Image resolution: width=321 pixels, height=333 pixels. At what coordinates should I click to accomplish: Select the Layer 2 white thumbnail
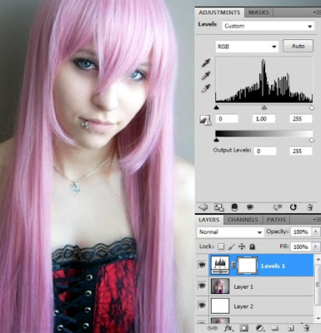[220, 306]
